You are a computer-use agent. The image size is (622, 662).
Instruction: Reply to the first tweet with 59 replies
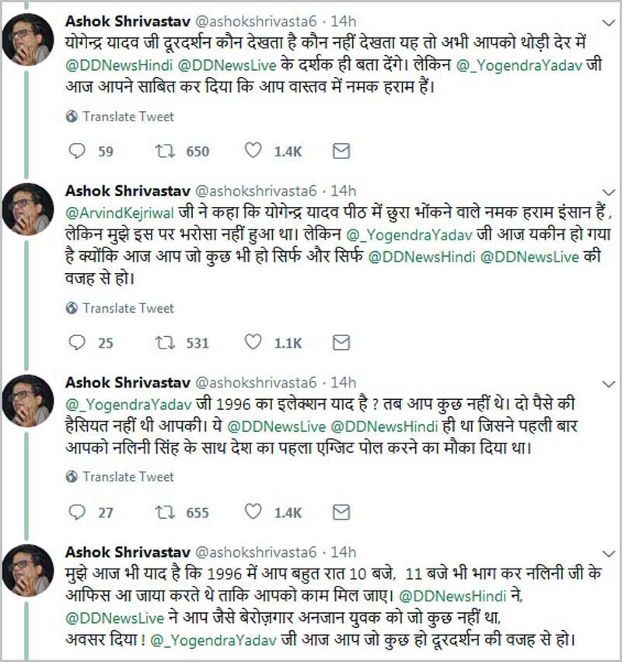77,151
